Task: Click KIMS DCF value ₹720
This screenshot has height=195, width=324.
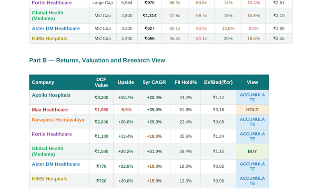Action: pyautogui.click(x=101, y=181)
